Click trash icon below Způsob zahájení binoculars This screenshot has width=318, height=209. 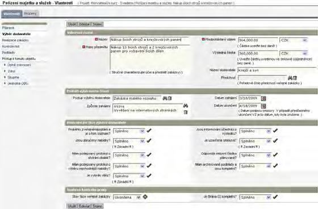(x=185, y=112)
